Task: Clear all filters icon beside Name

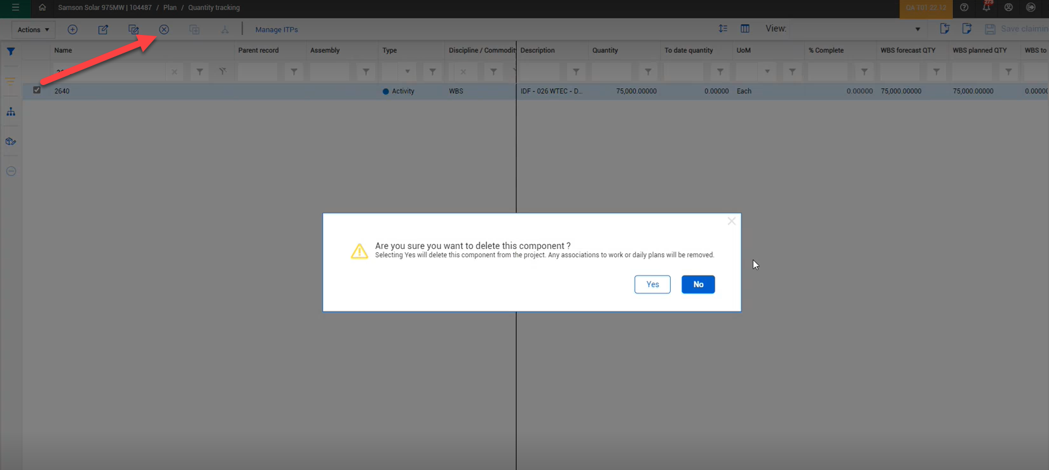Action: (x=223, y=72)
